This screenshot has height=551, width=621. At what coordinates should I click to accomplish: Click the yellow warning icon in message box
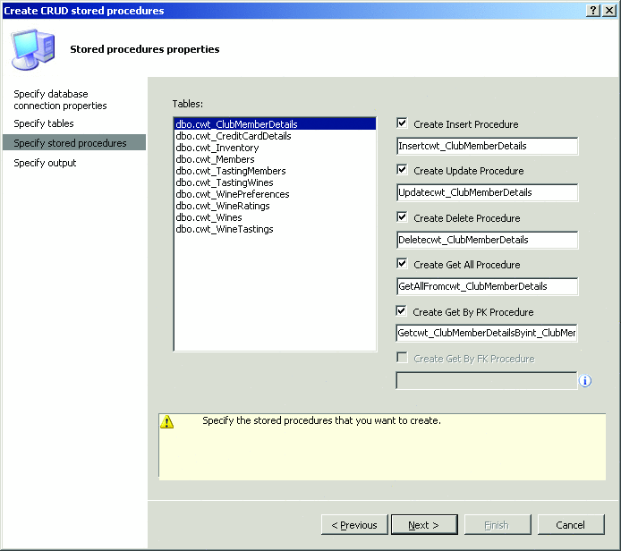166,422
